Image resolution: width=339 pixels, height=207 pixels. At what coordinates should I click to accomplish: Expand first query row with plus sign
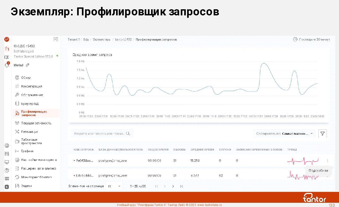(74, 160)
